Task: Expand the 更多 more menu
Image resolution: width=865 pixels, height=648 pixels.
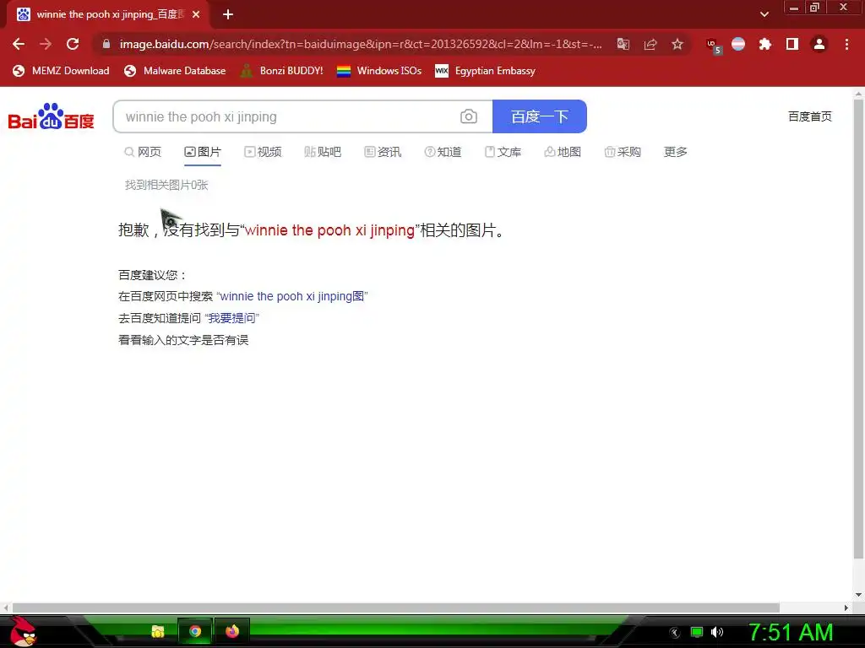Action: (x=675, y=152)
